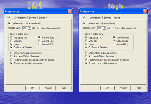Enable Alarmed Only in Single window

pos(114,44)
